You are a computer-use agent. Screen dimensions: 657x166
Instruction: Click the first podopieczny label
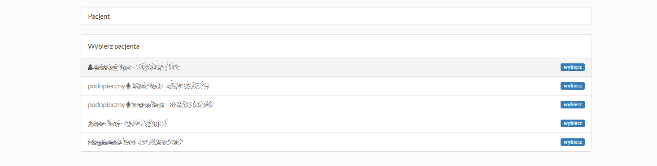106,86
